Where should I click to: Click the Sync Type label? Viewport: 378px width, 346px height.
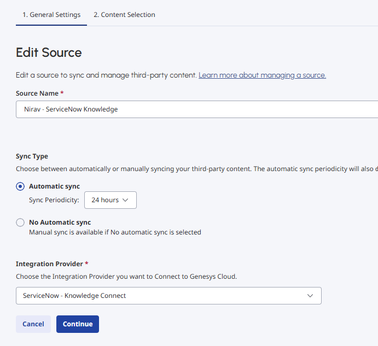point(32,156)
